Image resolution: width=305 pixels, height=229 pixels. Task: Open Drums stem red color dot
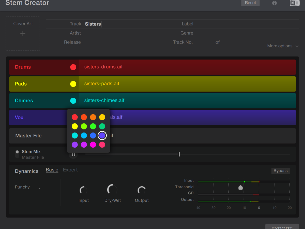point(73,67)
